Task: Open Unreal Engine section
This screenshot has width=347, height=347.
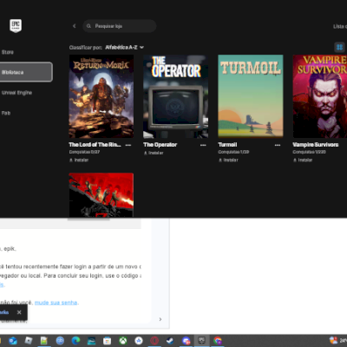Action: (x=16, y=93)
